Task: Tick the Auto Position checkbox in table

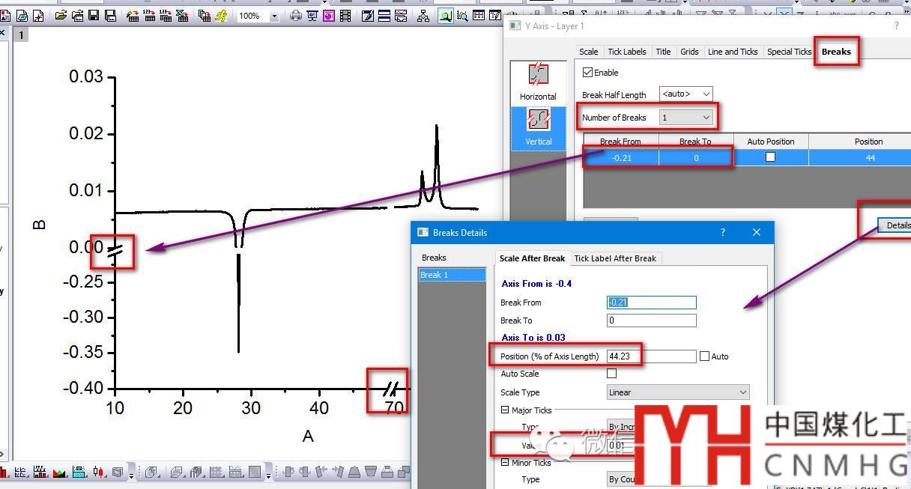Action: (x=770, y=157)
